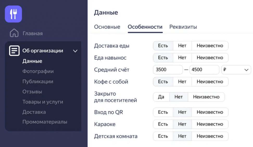253x147 pixels.
Task: Set Кофе с собой to Нет
Action: click(182, 82)
